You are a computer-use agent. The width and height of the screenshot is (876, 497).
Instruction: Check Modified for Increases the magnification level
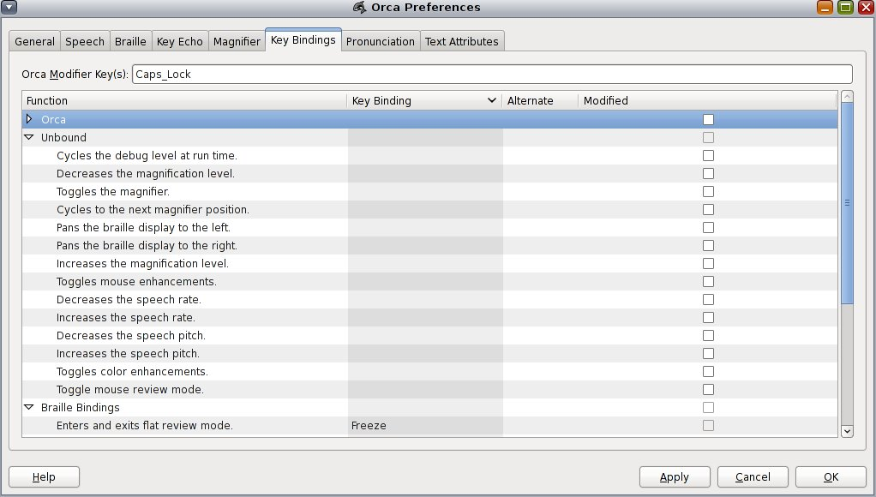tap(708, 264)
